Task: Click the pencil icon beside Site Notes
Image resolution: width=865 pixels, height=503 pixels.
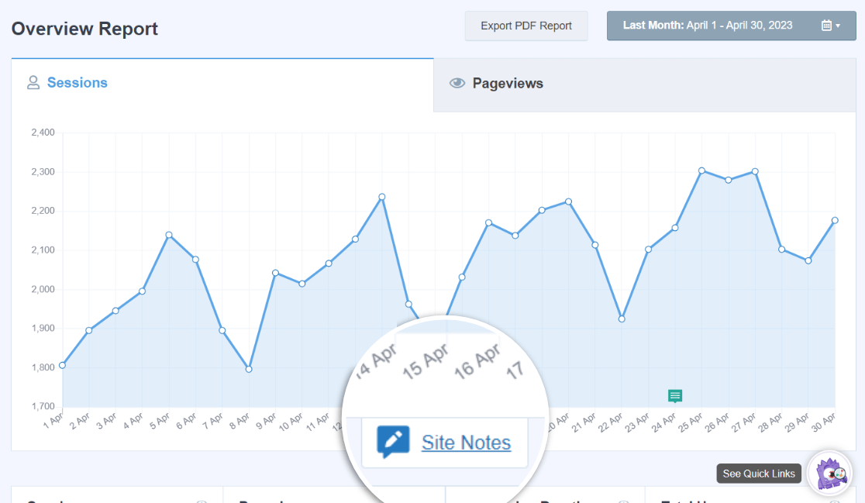Action: tap(394, 441)
